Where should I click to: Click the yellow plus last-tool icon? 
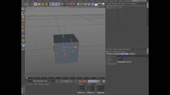point(46,4)
